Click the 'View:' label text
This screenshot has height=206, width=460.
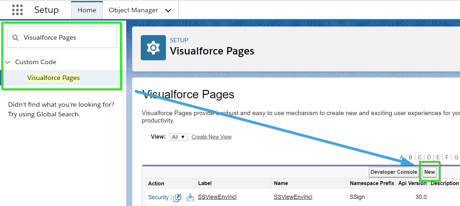tap(158, 137)
